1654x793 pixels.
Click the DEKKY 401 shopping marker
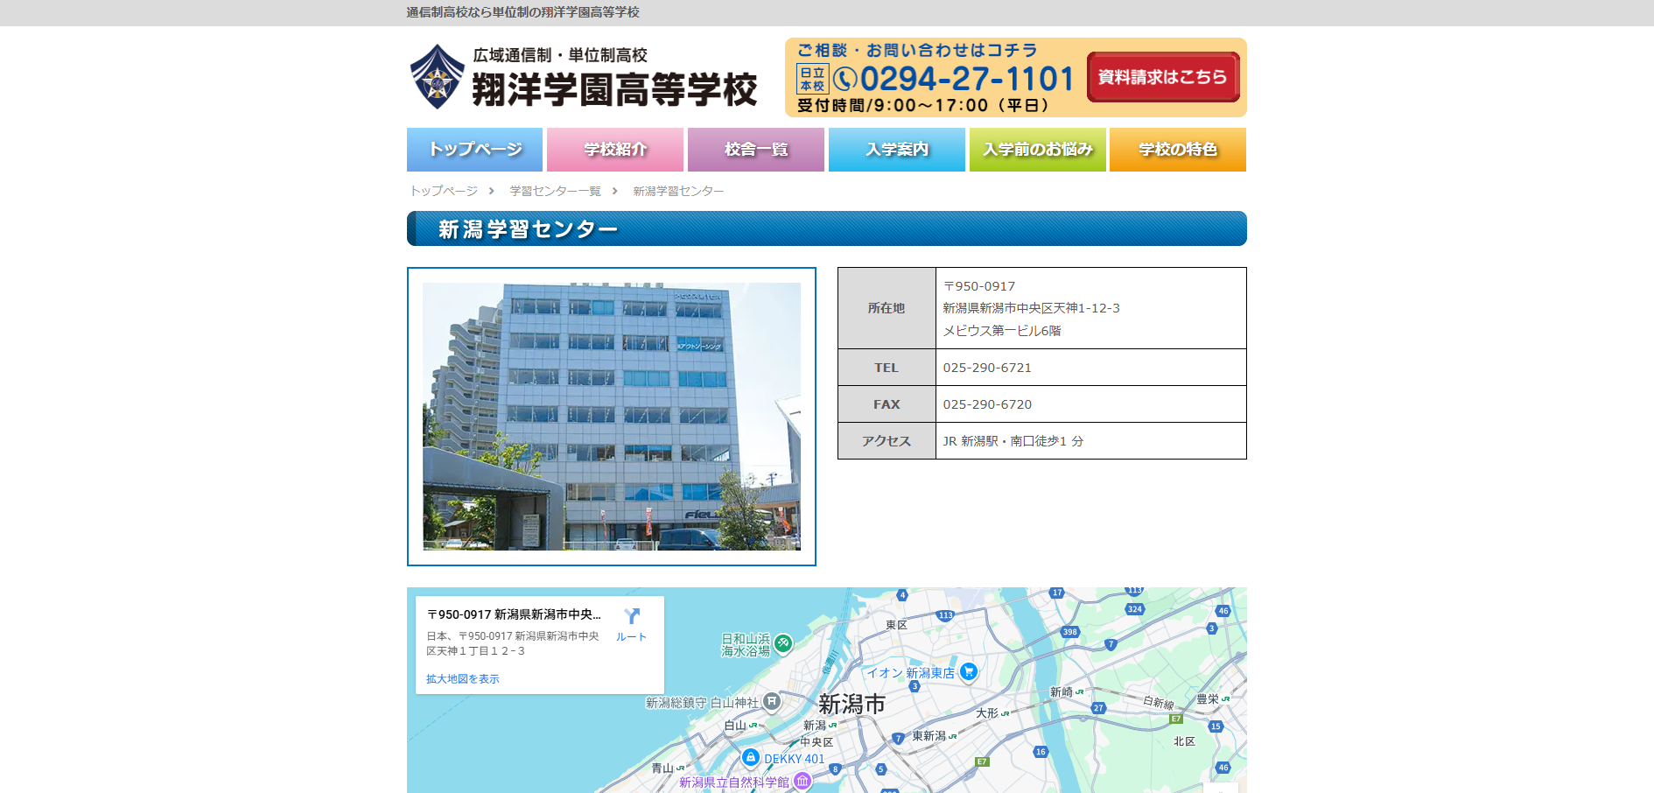(x=750, y=757)
